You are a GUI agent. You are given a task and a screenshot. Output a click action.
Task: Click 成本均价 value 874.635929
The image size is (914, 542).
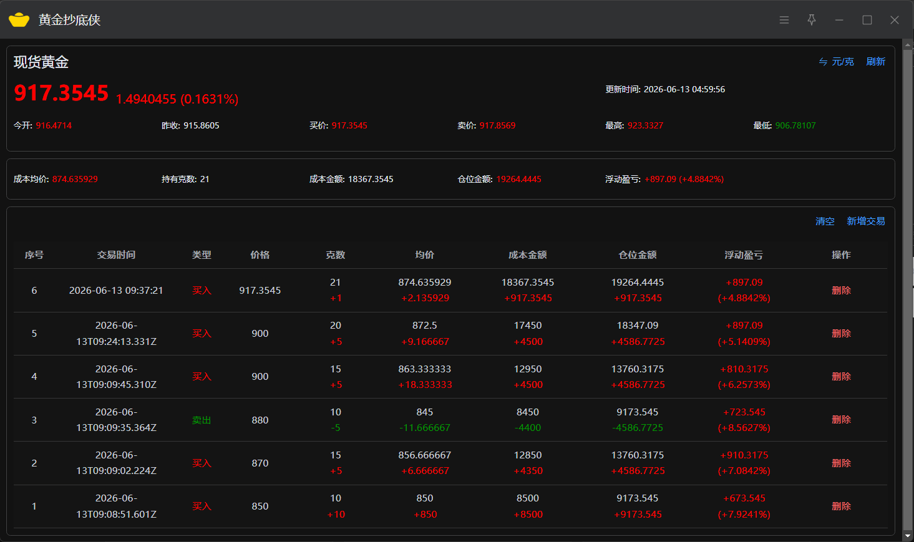tap(75, 179)
